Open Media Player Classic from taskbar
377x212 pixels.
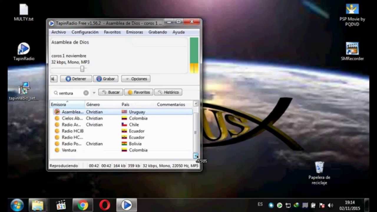pyautogui.click(x=61, y=205)
